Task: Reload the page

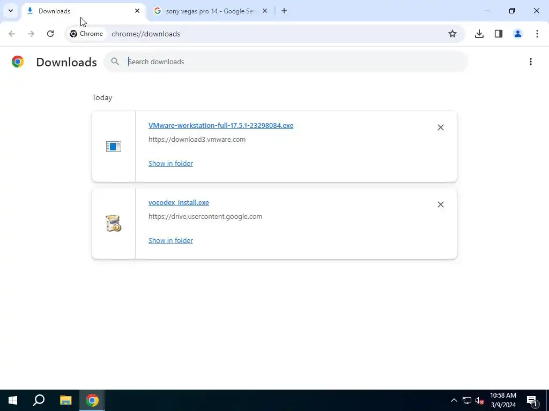Action: click(50, 34)
